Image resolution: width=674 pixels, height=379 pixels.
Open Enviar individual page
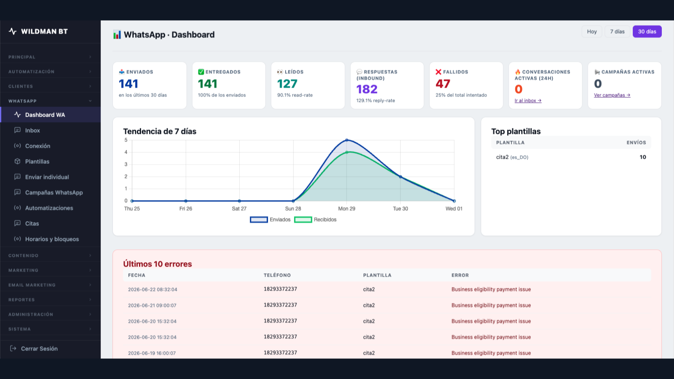click(50, 177)
